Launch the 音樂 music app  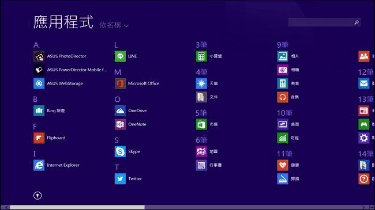click(x=288, y=97)
